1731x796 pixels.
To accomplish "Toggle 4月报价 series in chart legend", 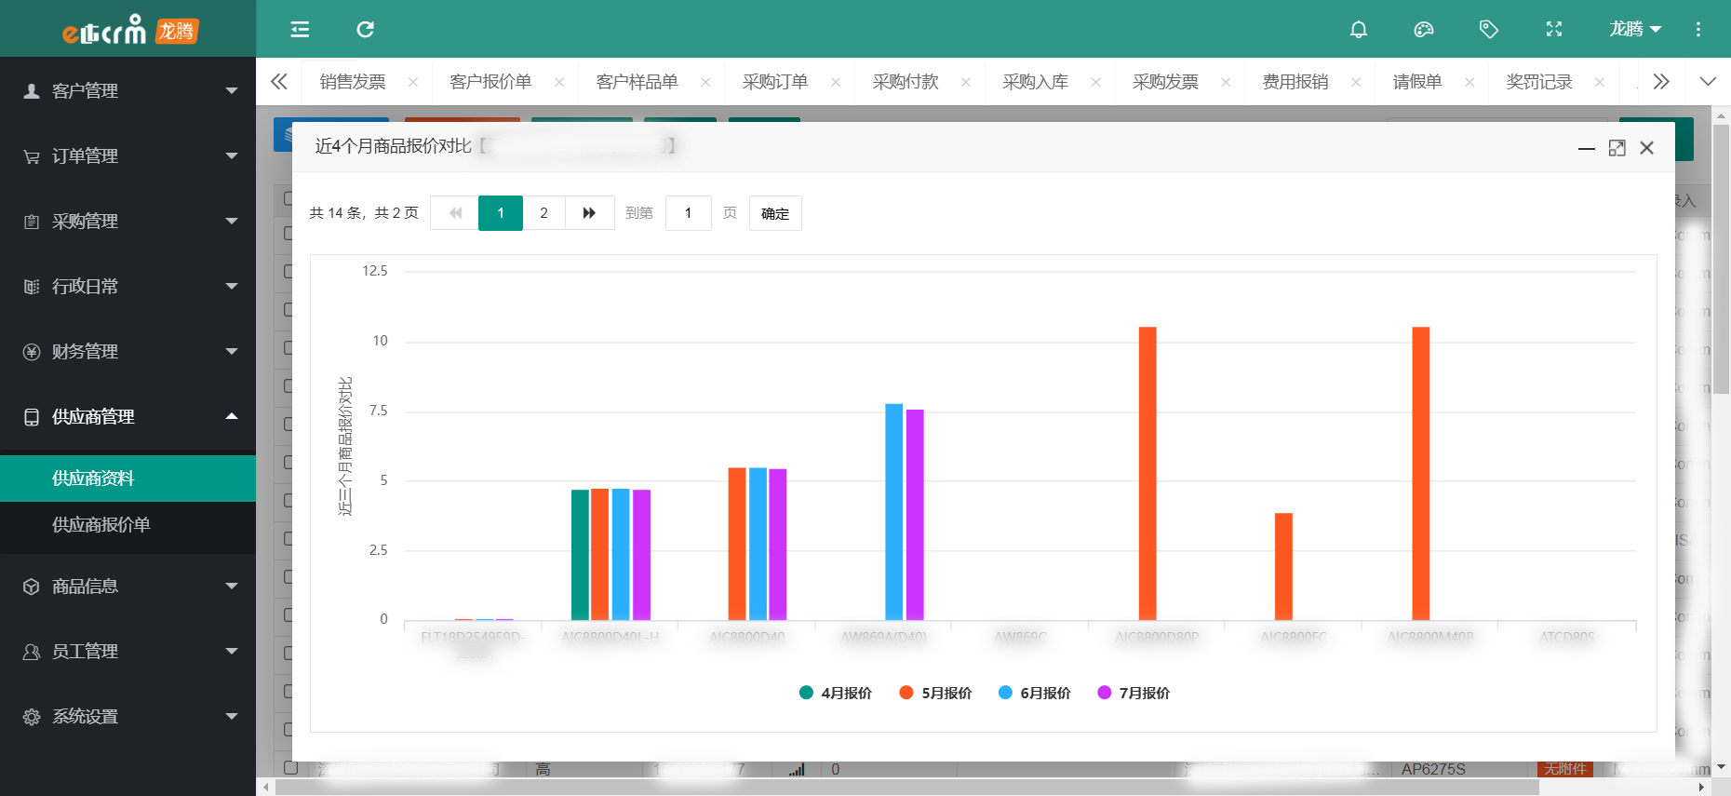I will click(x=836, y=693).
